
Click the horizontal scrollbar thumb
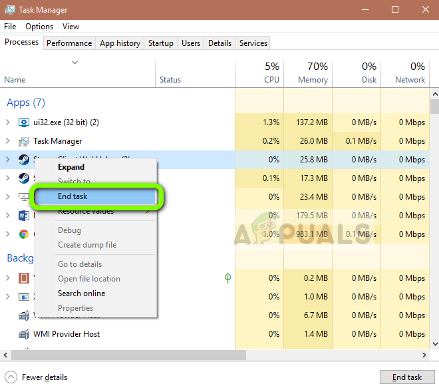(x=128, y=355)
